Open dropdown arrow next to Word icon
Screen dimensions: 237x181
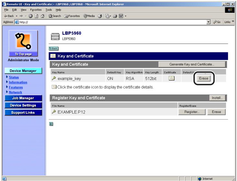click(125, 16)
